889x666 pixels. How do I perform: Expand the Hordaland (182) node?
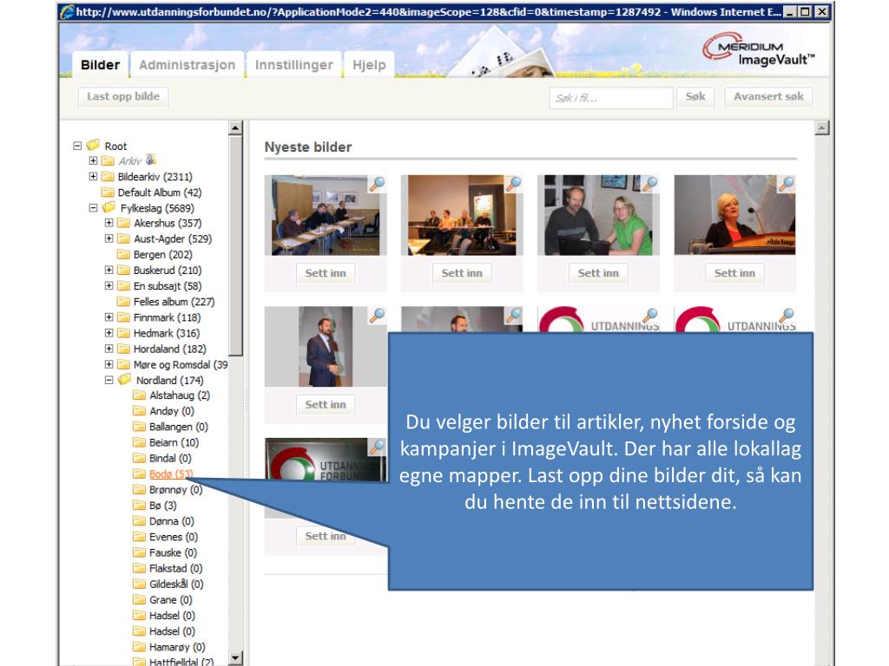tap(109, 349)
